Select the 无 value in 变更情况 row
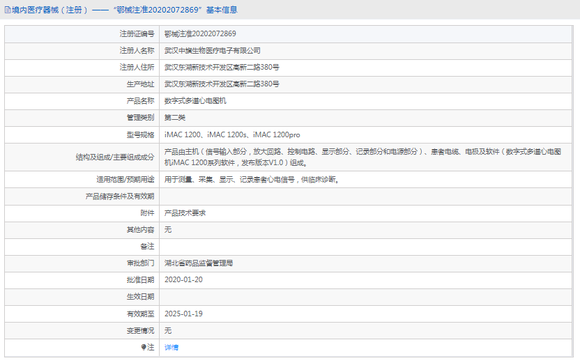 (168, 331)
